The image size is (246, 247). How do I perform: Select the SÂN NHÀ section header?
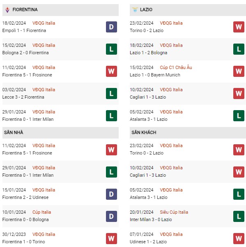[x=60, y=133]
